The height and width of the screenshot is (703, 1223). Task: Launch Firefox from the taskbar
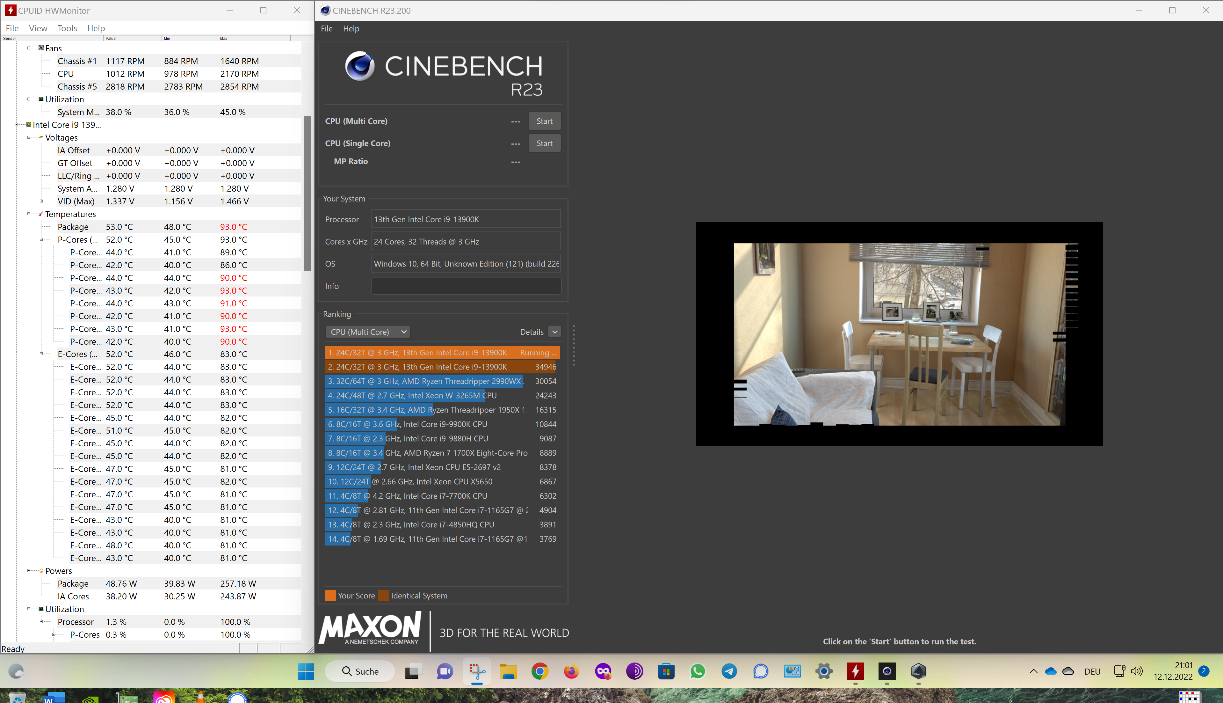(571, 671)
